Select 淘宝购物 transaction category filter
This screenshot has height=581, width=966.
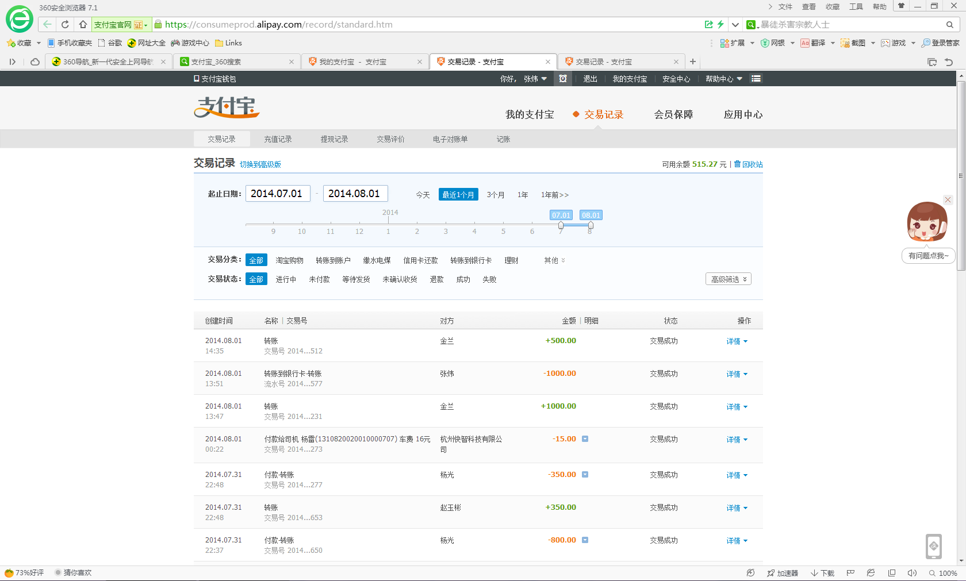pos(289,260)
